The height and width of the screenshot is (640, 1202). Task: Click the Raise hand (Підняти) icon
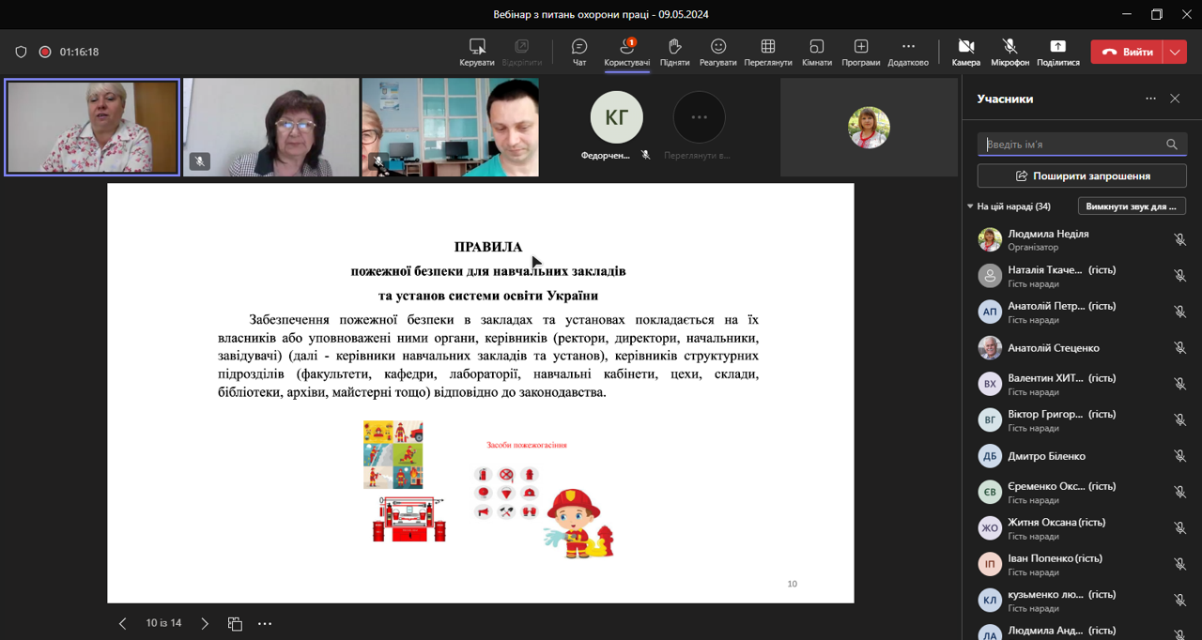coord(674,48)
